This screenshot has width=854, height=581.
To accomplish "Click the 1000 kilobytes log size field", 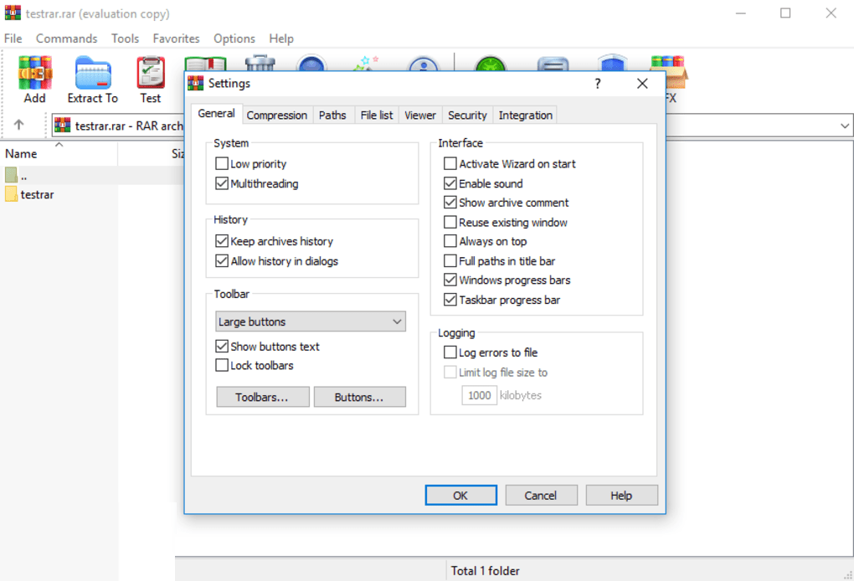I will 479,395.
